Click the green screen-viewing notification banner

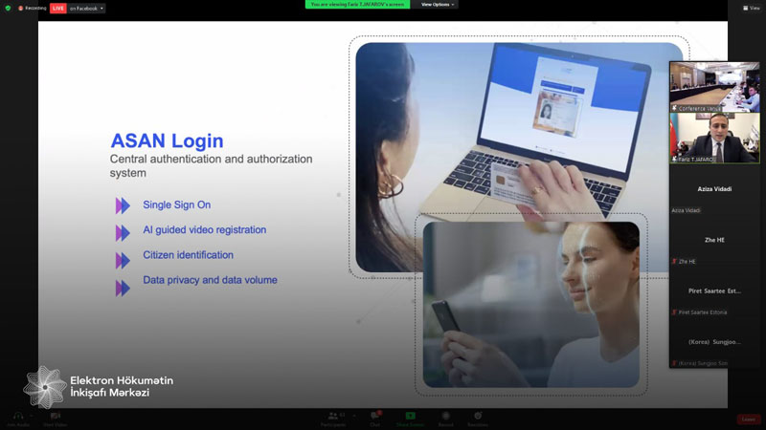click(357, 5)
